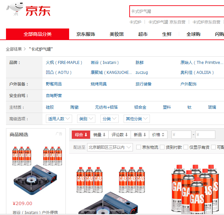The width and height of the screenshot is (224, 215).
Task: Select the 自驾野营 filter
Action: [x=54, y=95]
